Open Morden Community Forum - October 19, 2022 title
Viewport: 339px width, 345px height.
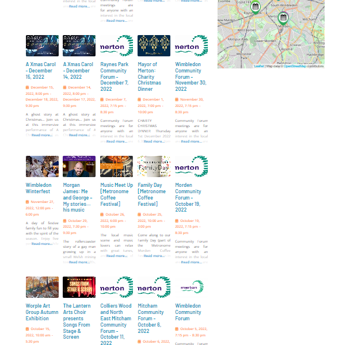tap(188, 197)
